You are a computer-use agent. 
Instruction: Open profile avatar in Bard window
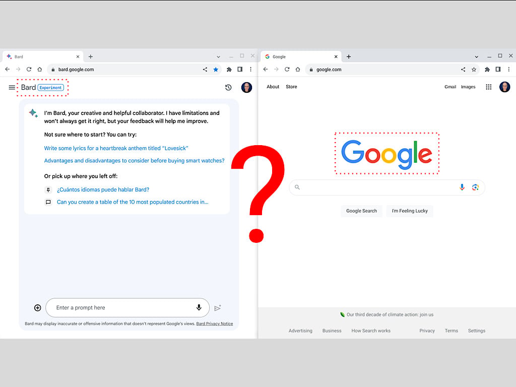(x=246, y=88)
